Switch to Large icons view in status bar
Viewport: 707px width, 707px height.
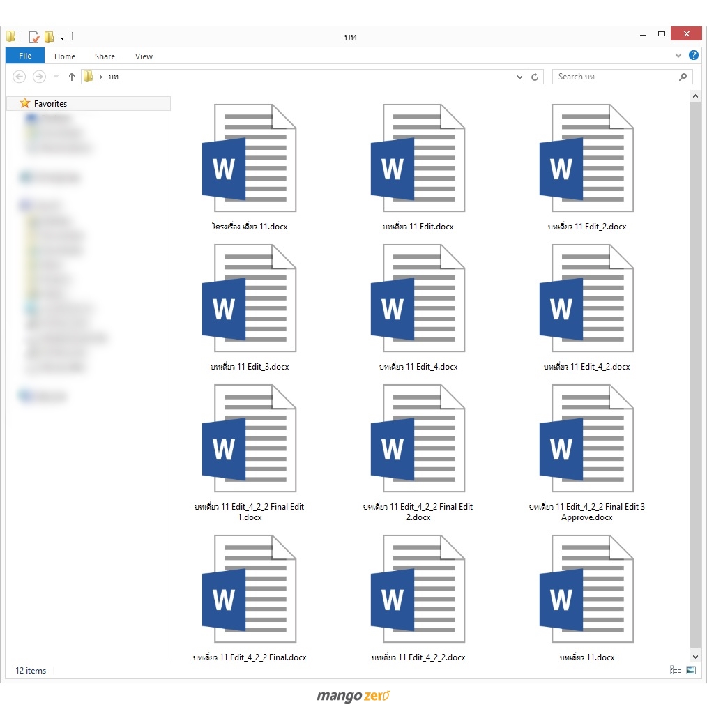[x=691, y=669]
